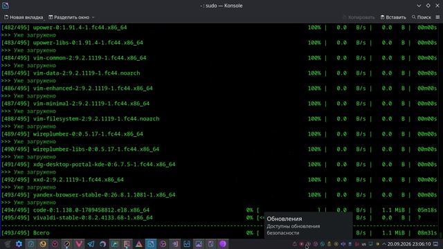Open System Settings gear in the taskbar
Screen dimensions: 443x249
[19, 244]
